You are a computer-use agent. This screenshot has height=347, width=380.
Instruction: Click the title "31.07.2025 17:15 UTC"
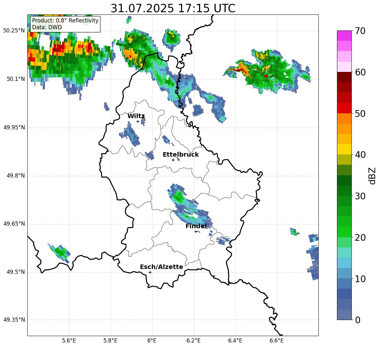[173, 8]
